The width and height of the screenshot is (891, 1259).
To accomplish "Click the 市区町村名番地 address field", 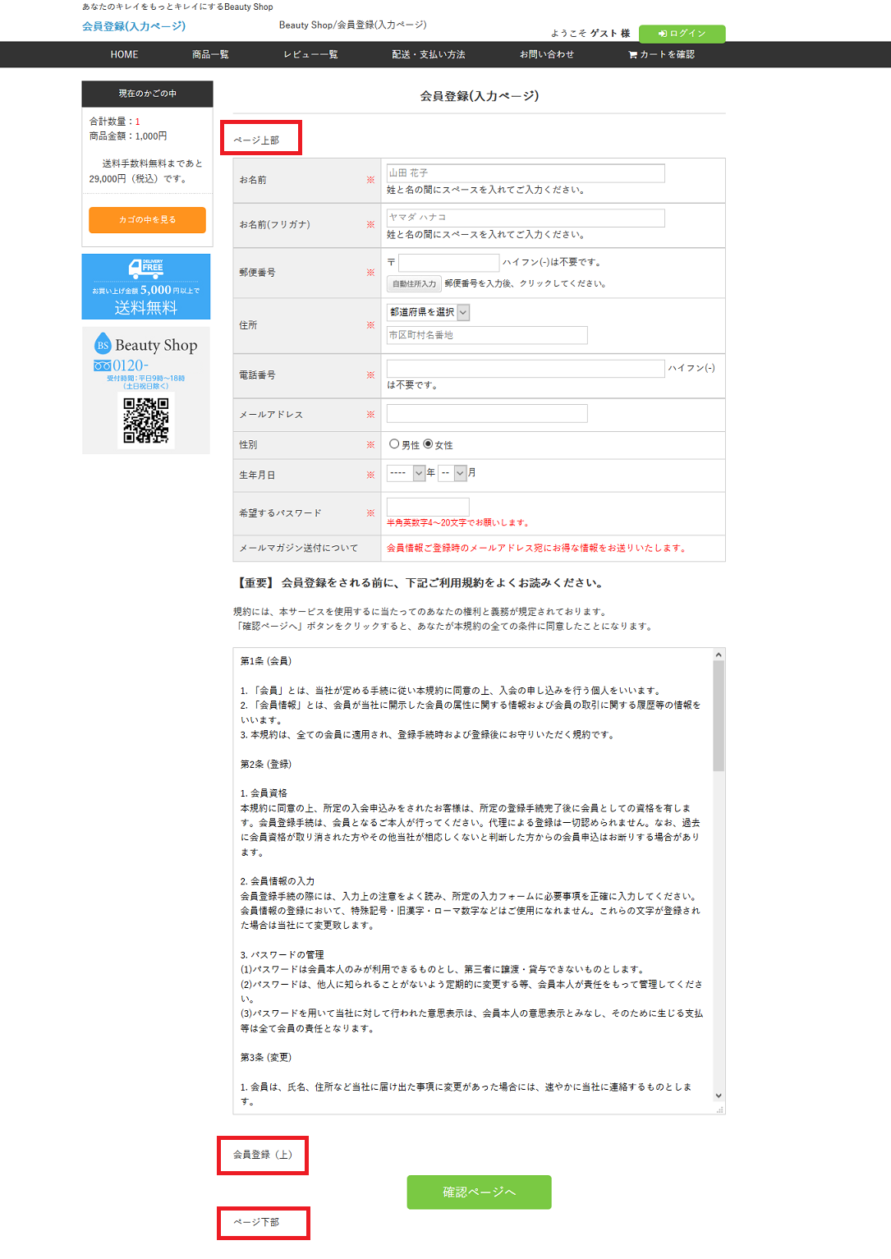I will pos(487,335).
